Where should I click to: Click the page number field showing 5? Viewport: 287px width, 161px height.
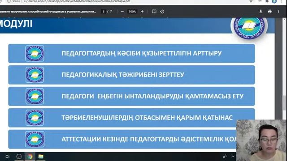coord(104,12)
